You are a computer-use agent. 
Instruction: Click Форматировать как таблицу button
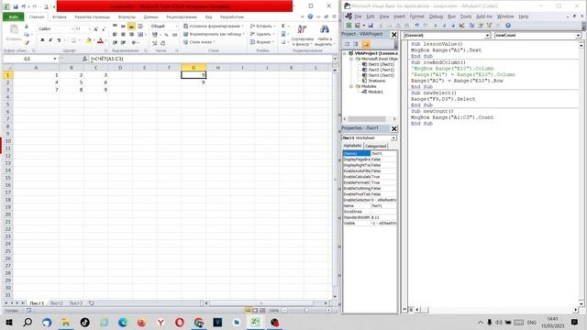click(x=214, y=34)
